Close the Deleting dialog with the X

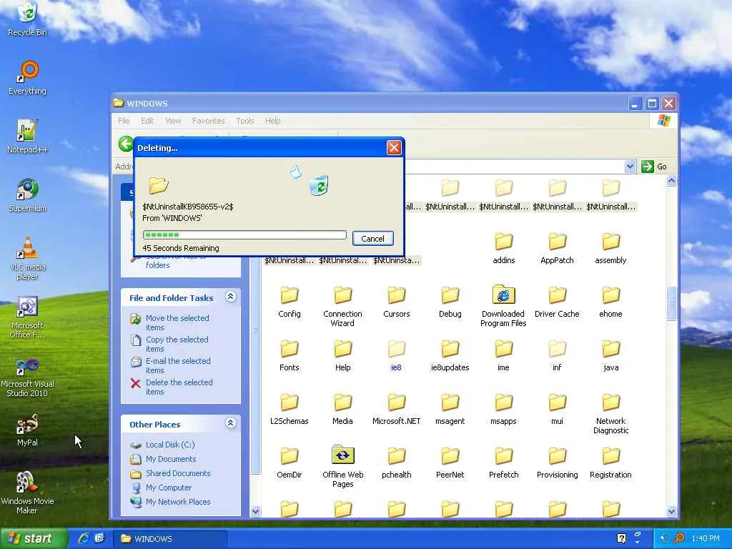(x=394, y=148)
